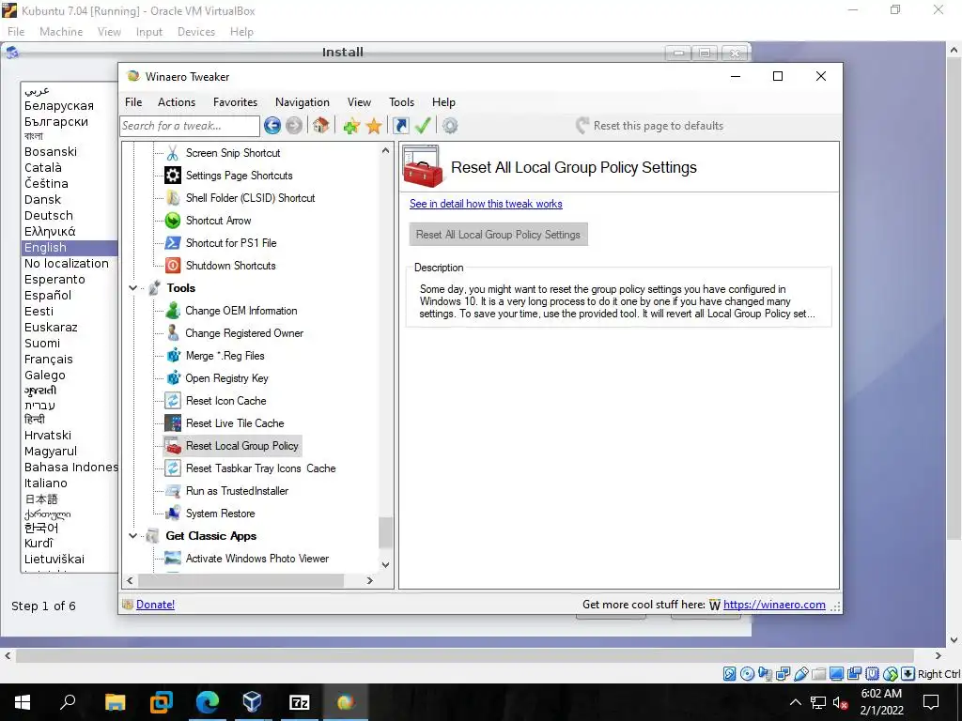Open the Winaero Tweaker Help menu
Image resolution: width=962 pixels, height=721 pixels.
[443, 102]
